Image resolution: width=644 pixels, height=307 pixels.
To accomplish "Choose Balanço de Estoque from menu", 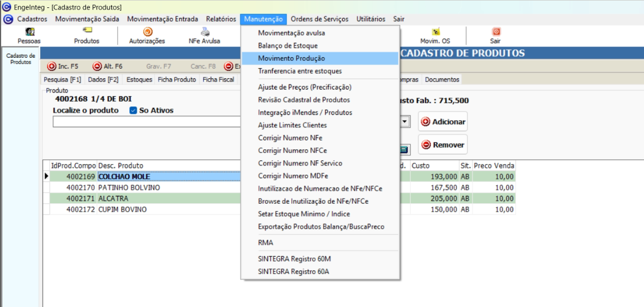I will tap(288, 46).
